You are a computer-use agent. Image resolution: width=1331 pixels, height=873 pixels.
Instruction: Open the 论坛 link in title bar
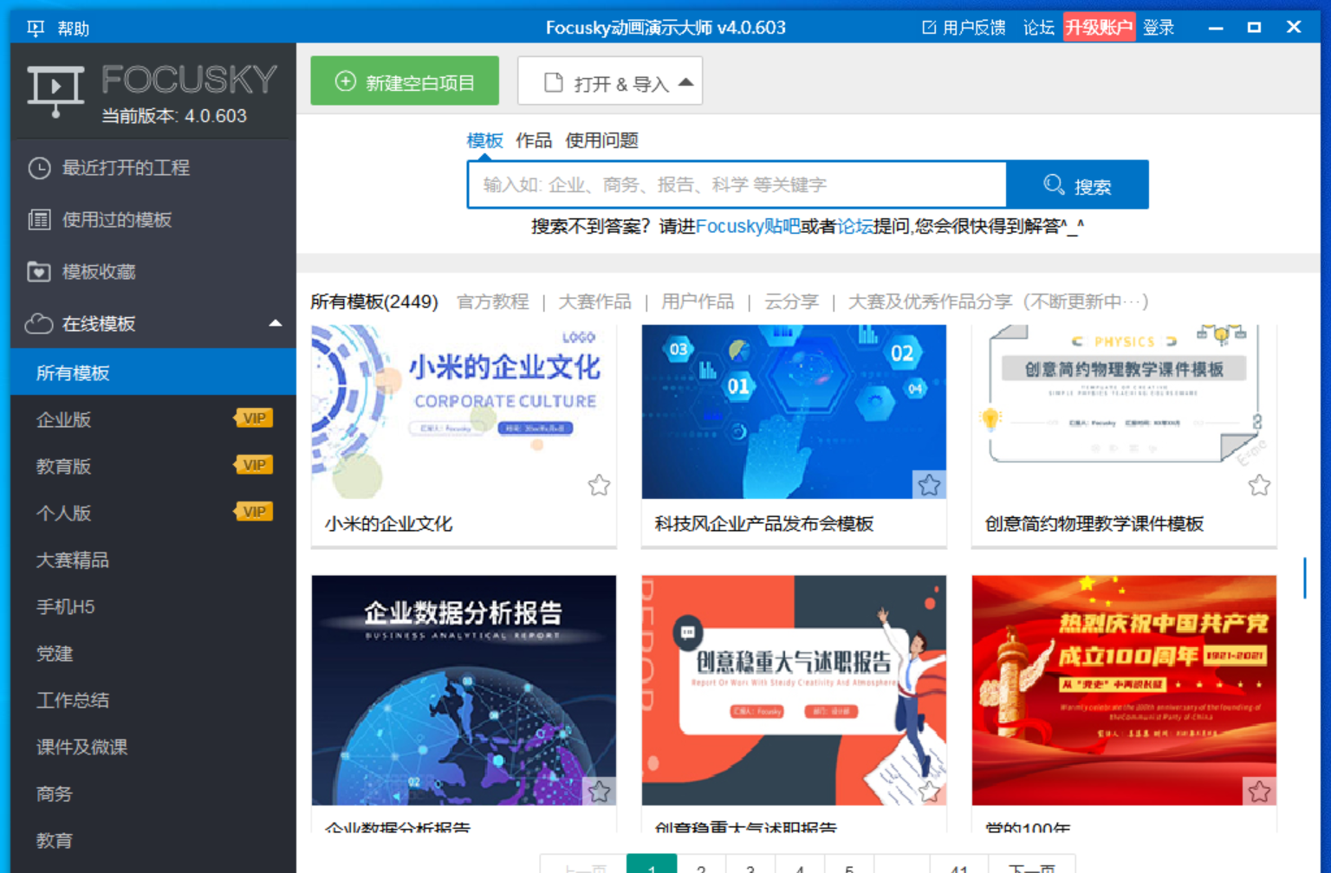coord(1038,28)
